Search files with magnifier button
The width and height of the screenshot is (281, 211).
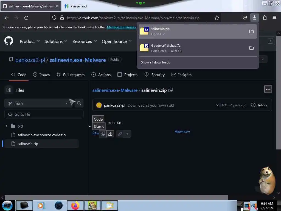(79, 103)
